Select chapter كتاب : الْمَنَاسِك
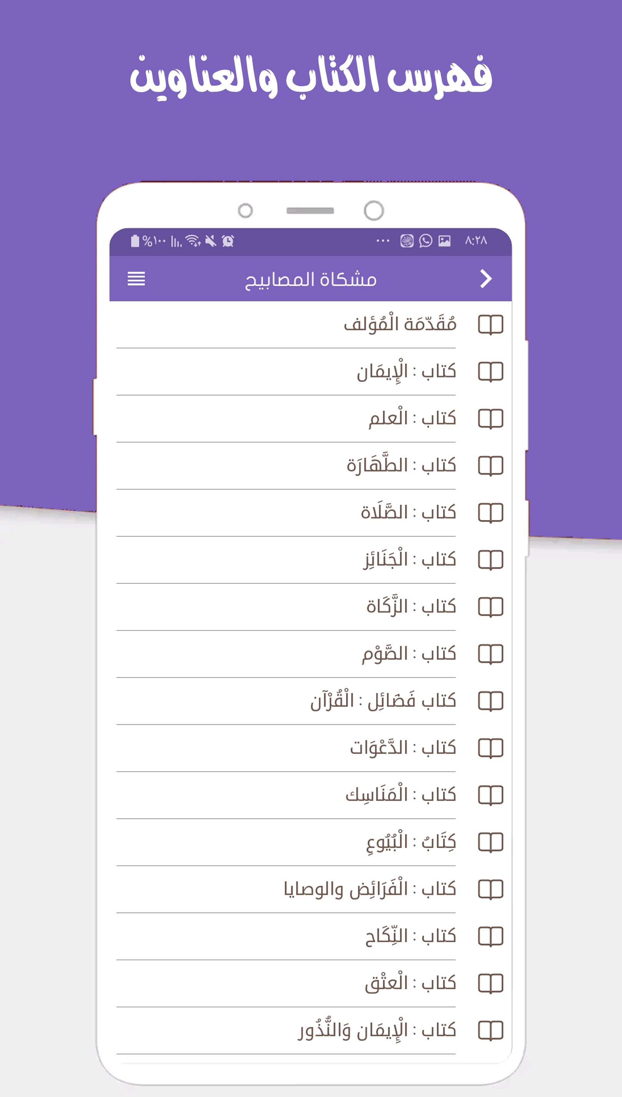 [x=401, y=795]
